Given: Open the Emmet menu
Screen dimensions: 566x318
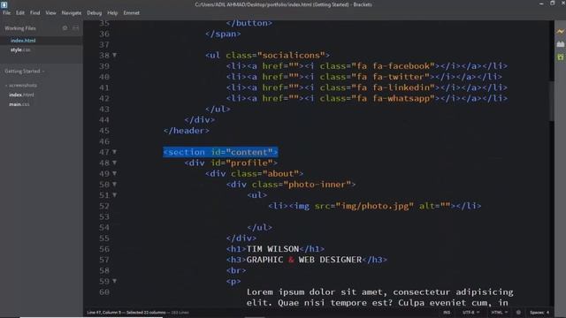Looking at the screenshot, I should [131, 12].
